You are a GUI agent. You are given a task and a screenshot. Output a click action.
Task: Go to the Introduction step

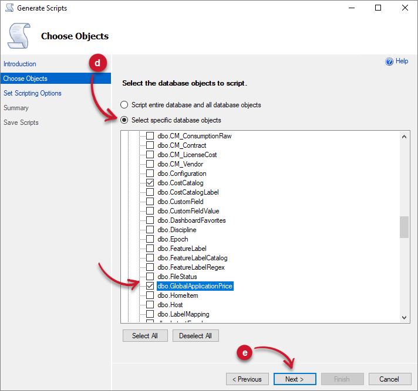click(x=20, y=64)
